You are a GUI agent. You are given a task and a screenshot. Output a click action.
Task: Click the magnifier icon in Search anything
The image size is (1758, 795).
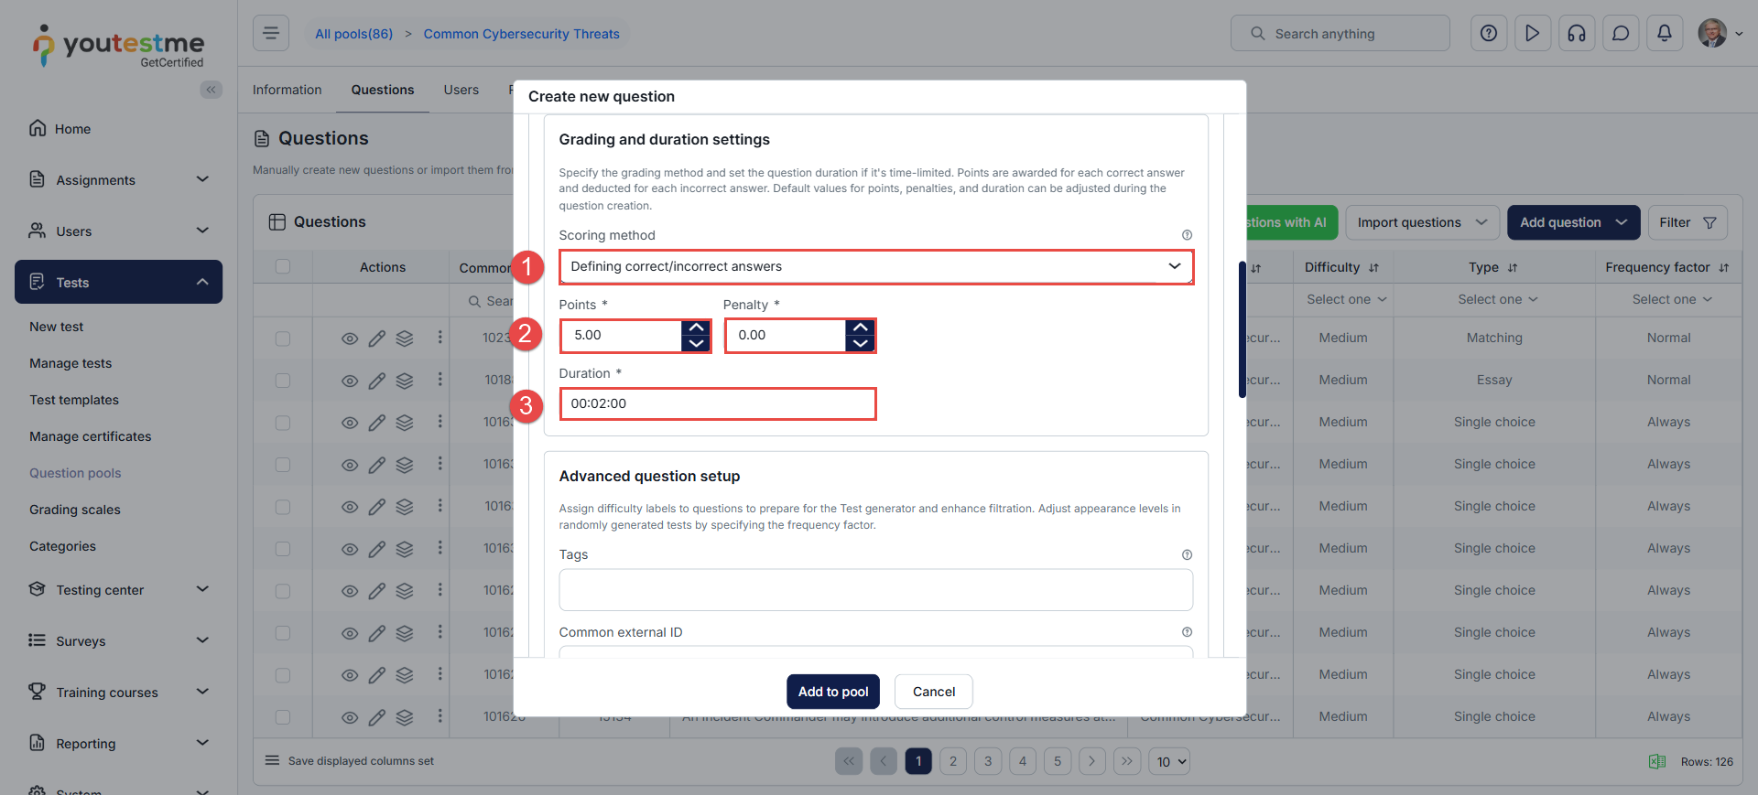(1258, 34)
